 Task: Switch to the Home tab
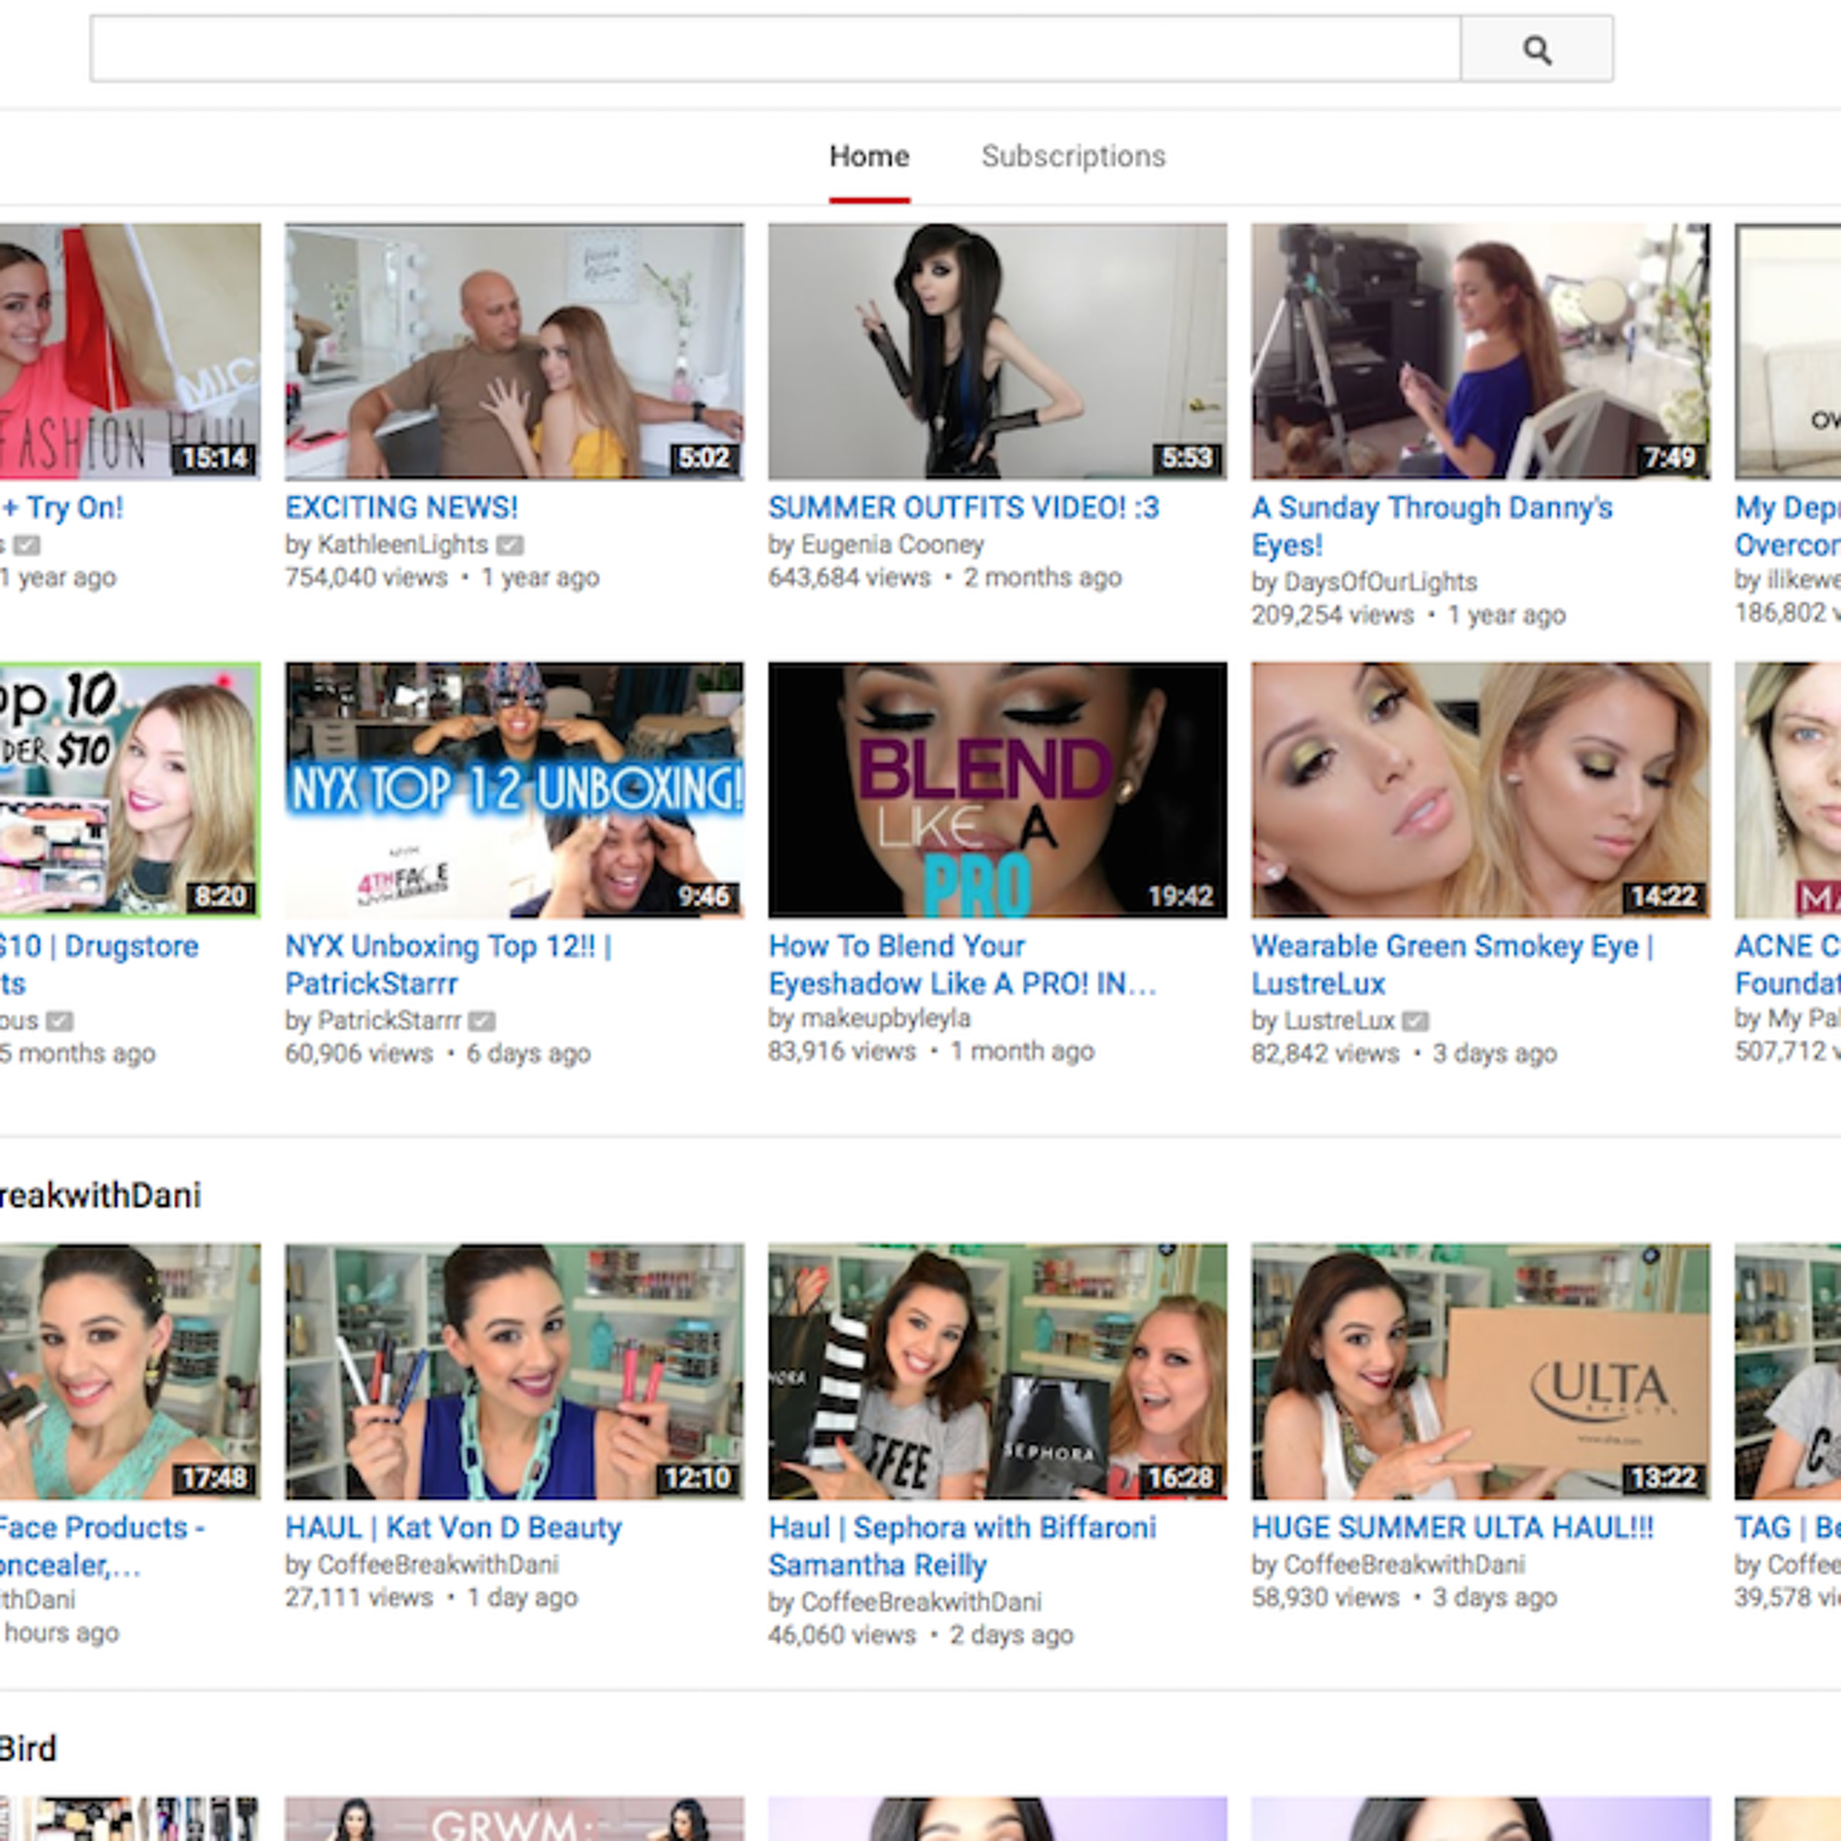869,156
